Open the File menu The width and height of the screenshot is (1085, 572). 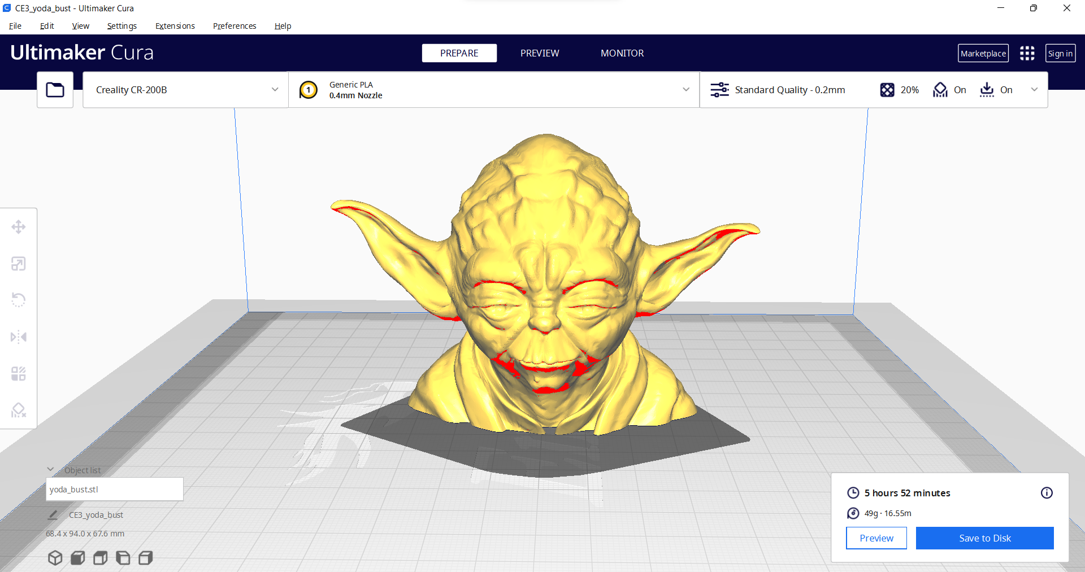tap(15, 26)
